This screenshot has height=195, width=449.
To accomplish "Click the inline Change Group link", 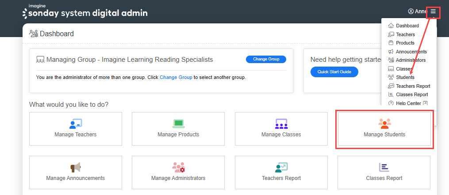I will [x=176, y=77].
